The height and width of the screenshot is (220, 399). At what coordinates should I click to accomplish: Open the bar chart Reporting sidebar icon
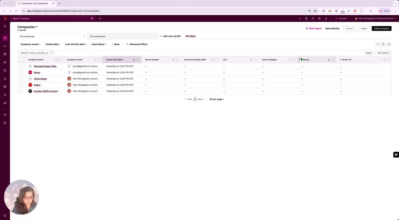[5, 103]
